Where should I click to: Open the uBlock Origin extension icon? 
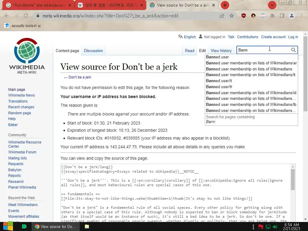pos(244,16)
